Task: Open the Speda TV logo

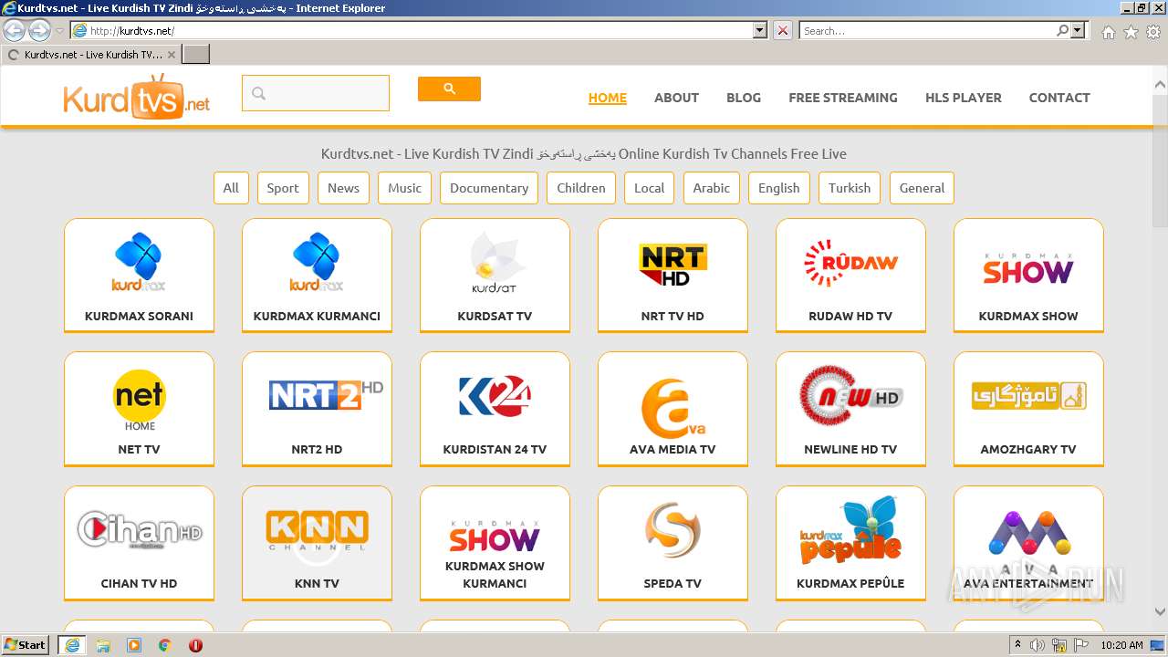Action: pyautogui.click(x=673, y=529)
